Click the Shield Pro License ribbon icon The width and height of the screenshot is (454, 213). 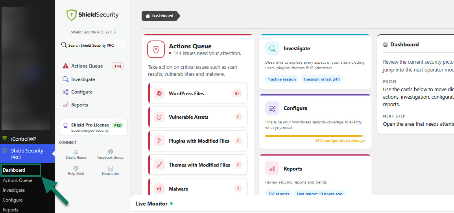point(65,126)
